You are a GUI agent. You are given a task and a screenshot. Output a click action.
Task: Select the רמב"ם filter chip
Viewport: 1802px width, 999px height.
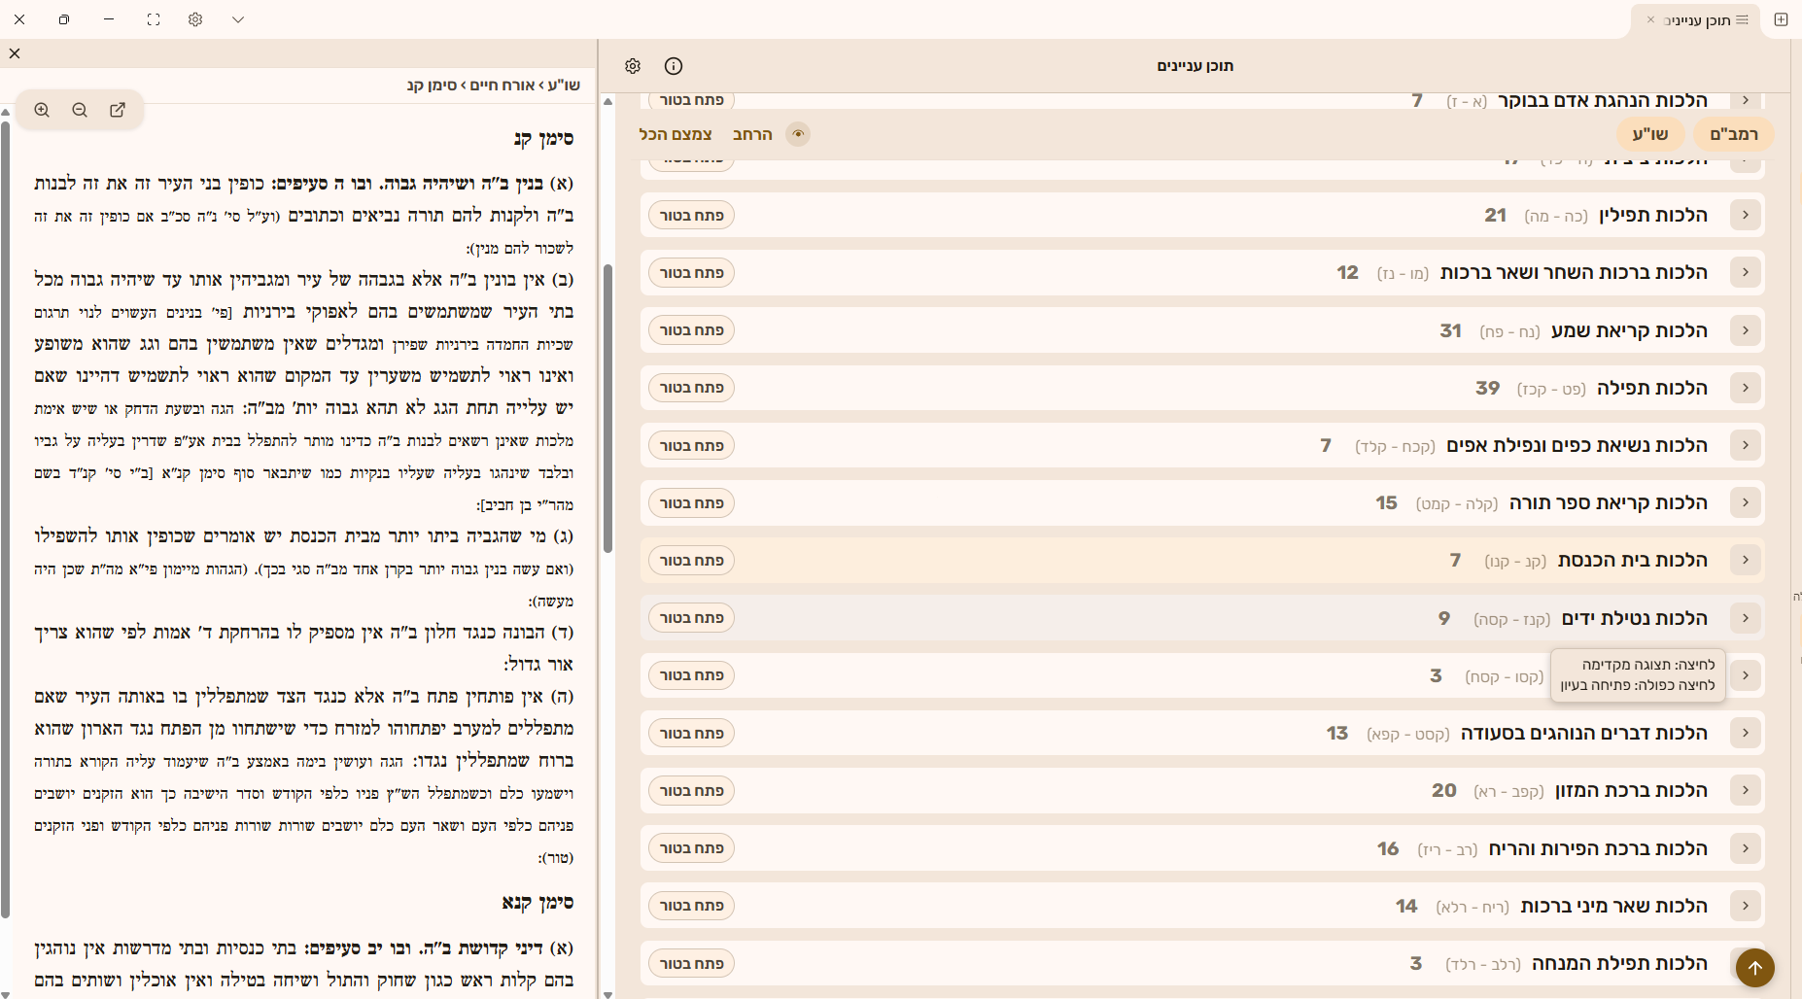(x=1734, y=134)
